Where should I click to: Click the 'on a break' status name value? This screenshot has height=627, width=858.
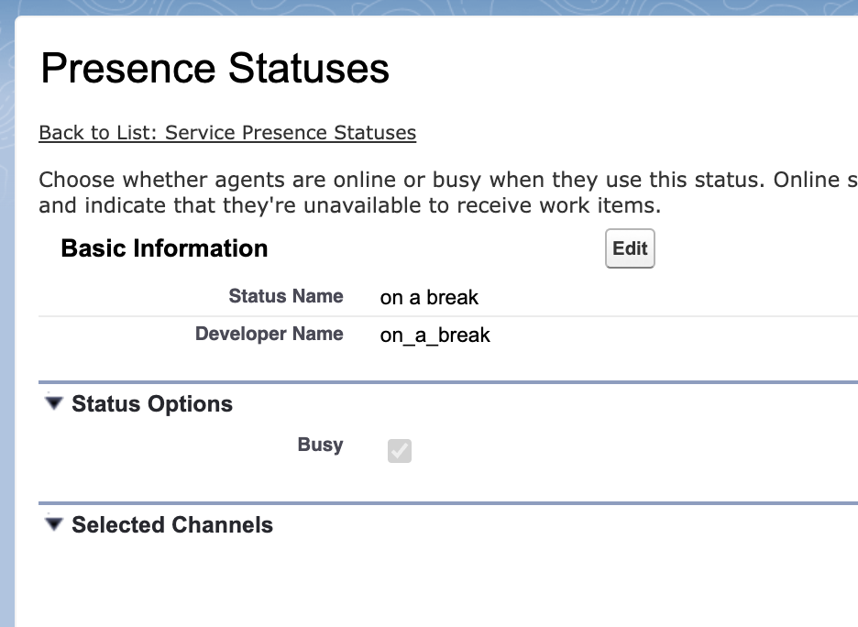click(x=429, y=297)
